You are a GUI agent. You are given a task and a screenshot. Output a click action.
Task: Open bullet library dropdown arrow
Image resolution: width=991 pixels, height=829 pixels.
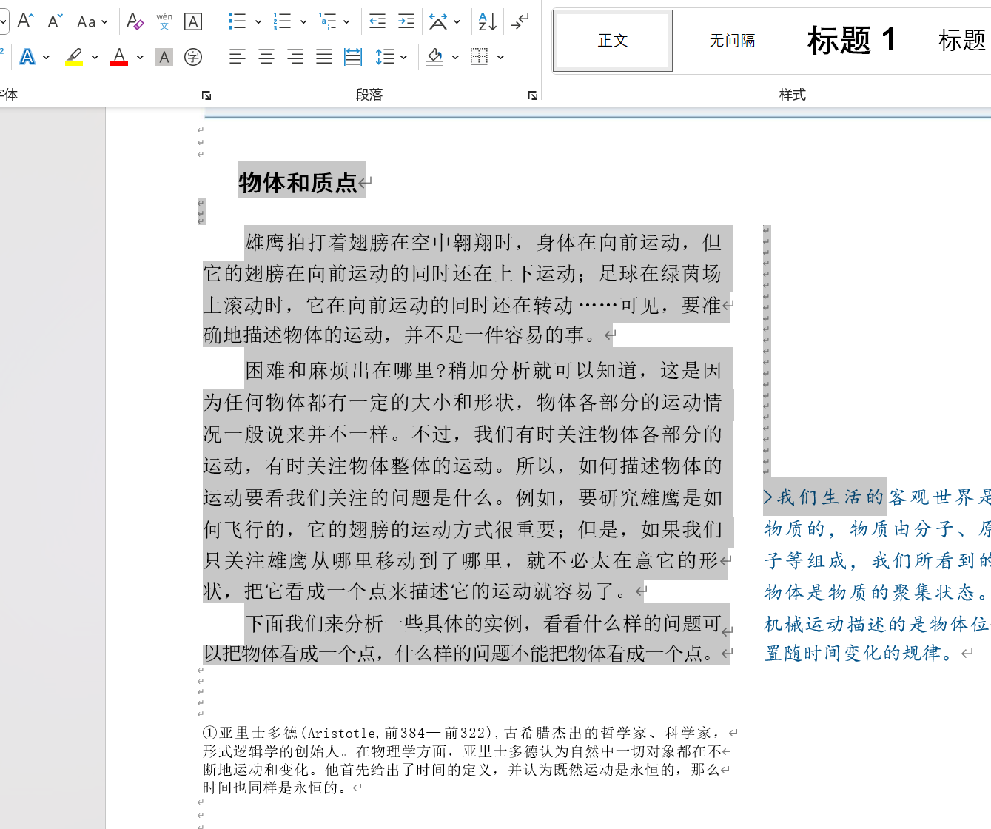pos(258,21)
